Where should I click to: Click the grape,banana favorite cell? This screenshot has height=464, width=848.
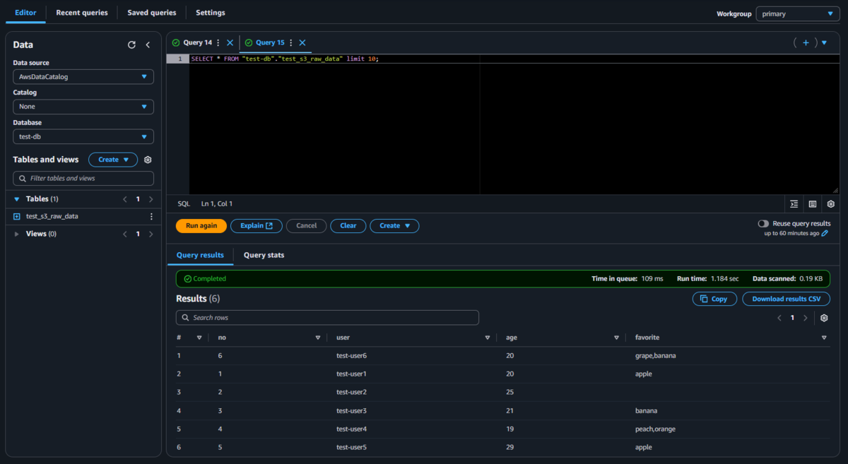pyautogui.click(x=655, y=355)
